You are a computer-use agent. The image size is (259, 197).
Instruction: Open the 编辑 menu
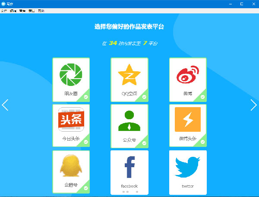tap(13, 11)
